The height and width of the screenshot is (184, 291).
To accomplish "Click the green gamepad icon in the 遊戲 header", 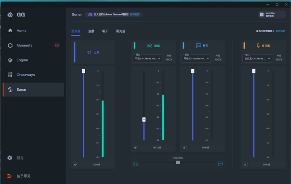I will click(150, 46).
